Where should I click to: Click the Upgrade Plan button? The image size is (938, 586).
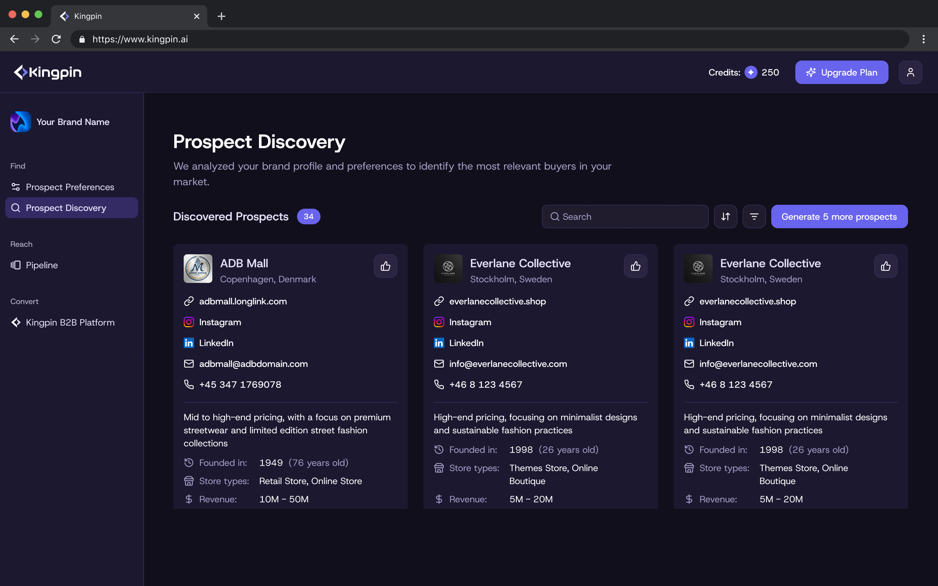pos(842,72)
